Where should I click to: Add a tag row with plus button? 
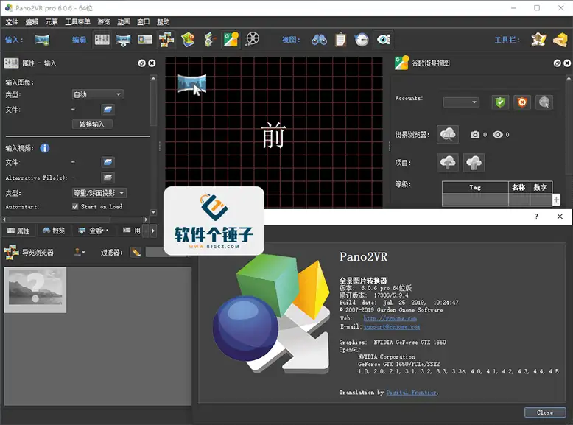click(556, 200)
